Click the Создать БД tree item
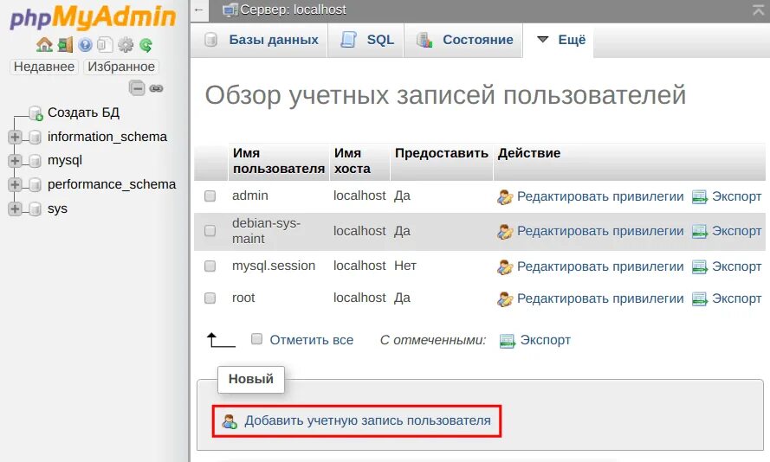Image resolution: width=770 pixels, height=462 pixels. [x=83, y=112]
